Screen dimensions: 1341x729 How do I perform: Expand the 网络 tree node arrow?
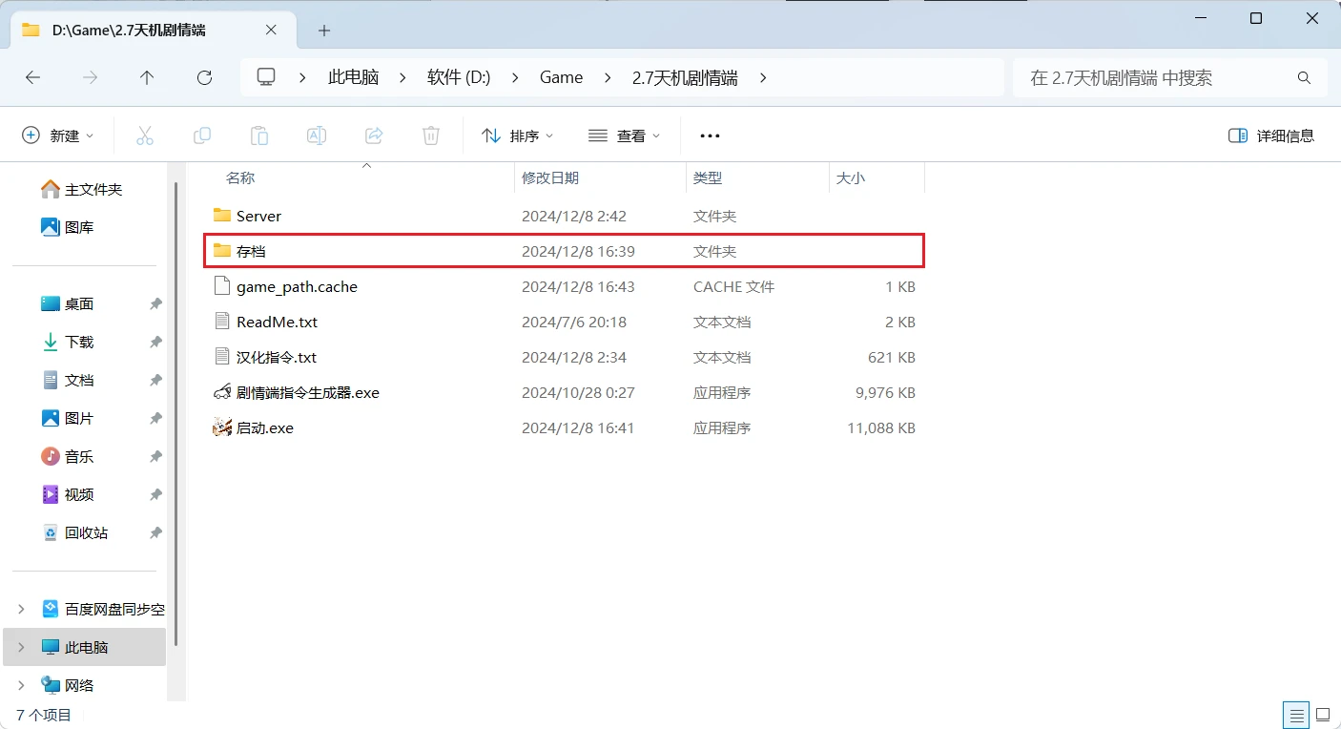pyautogui.click(x=22, y=685)
